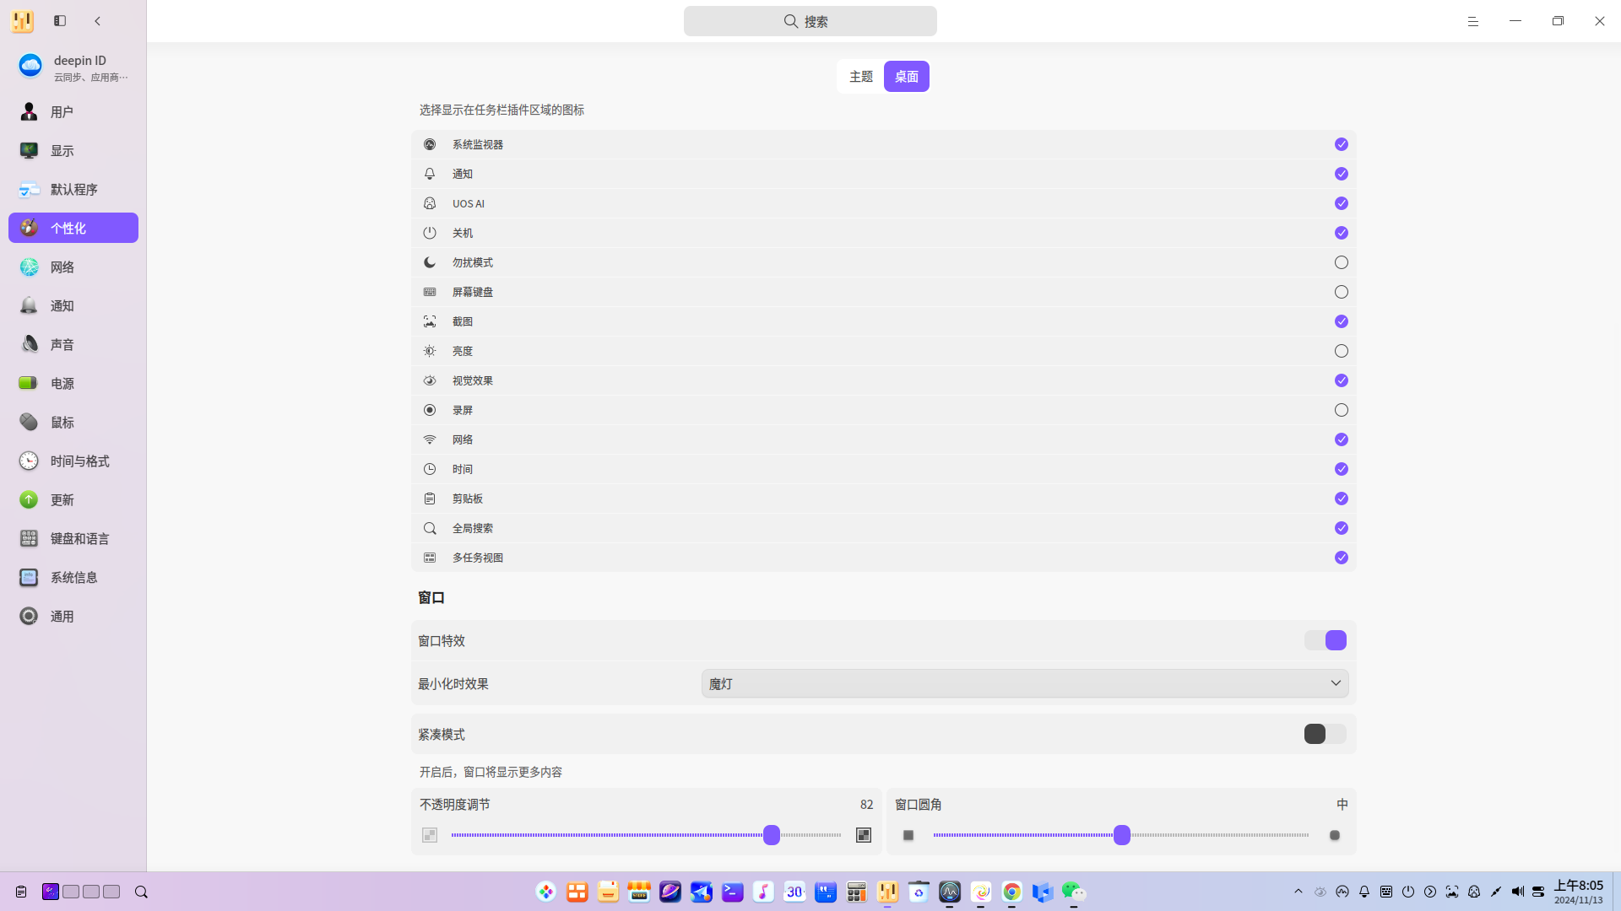Open 通知 notification settings in sidebar
This screenshot has width=1621, height=911.
coord(73,305)
